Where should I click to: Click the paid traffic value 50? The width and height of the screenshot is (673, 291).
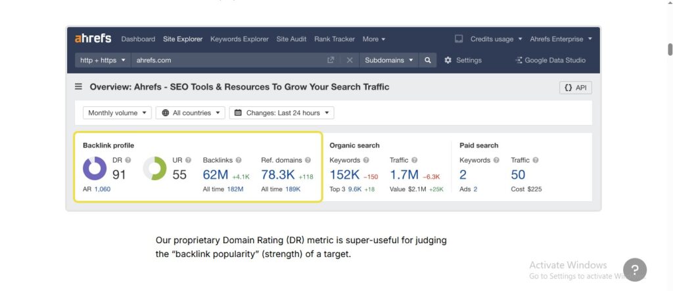pyautogui.click(x=518, y=174)
